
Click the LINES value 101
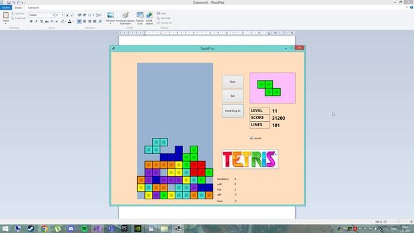(276, 125)
